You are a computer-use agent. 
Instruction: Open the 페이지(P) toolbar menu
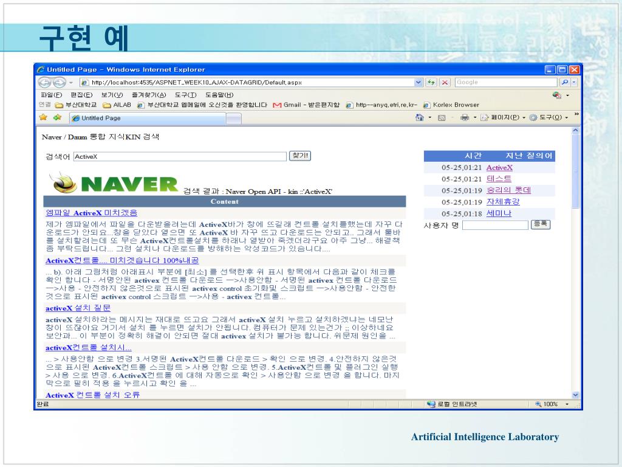point(503,117)
